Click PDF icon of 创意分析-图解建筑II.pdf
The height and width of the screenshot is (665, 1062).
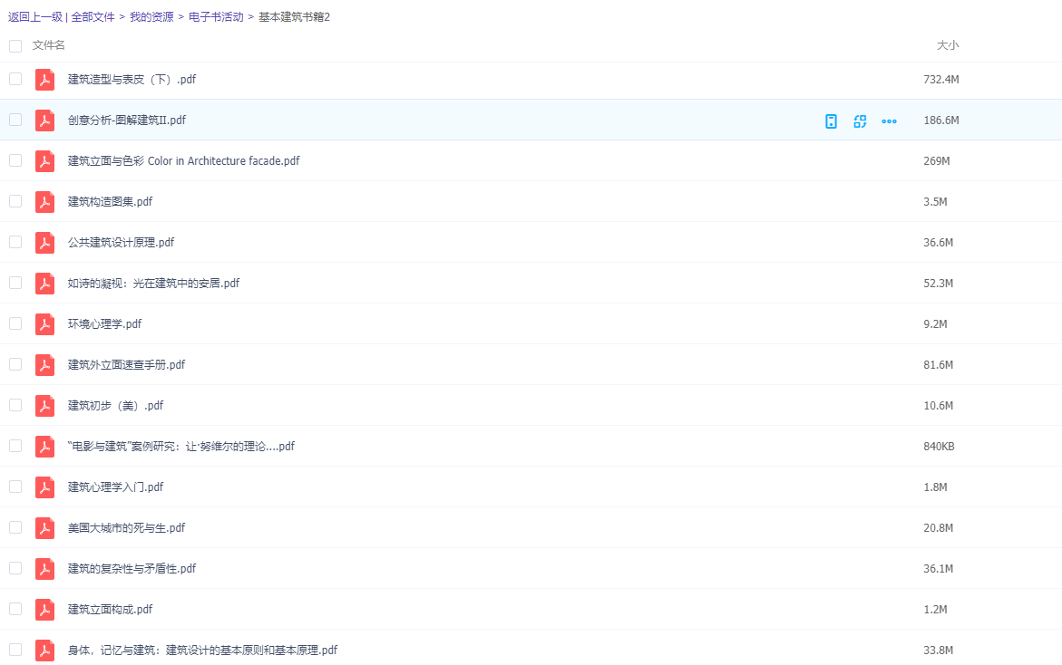(x=44, y=120)
